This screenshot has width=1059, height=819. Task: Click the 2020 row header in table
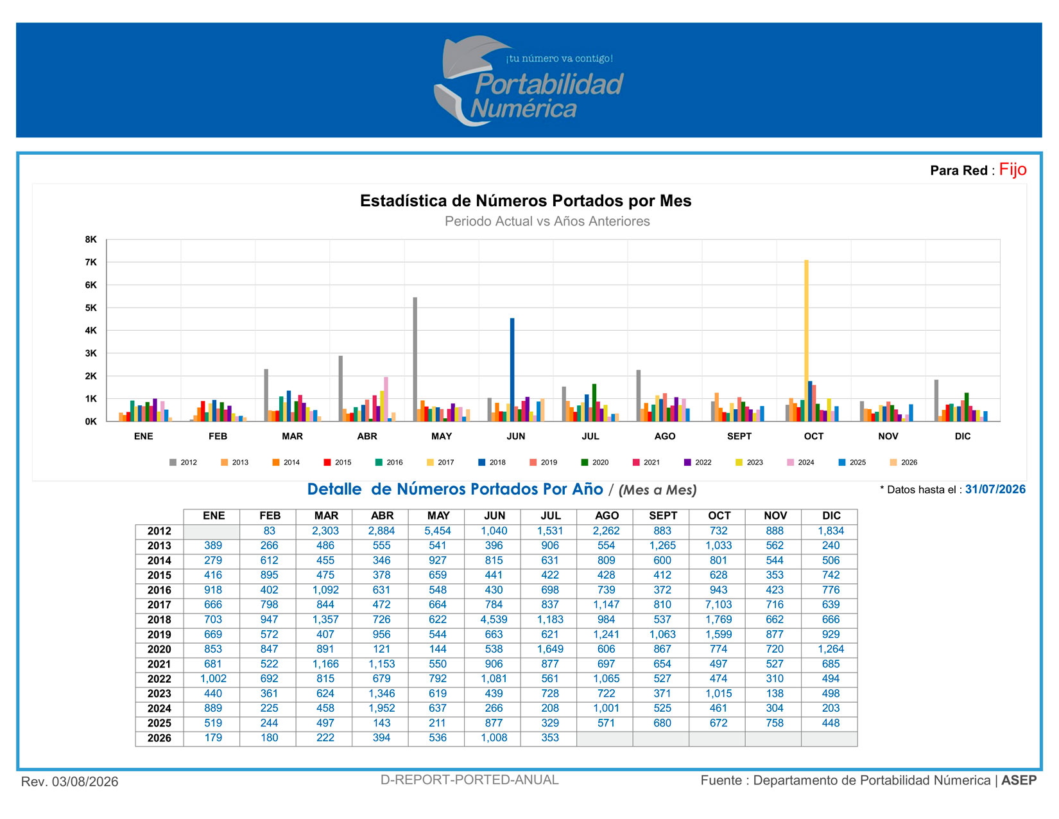tap(159, 649)
